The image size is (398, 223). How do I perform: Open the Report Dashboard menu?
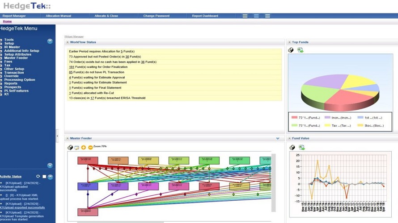(205, 16)
